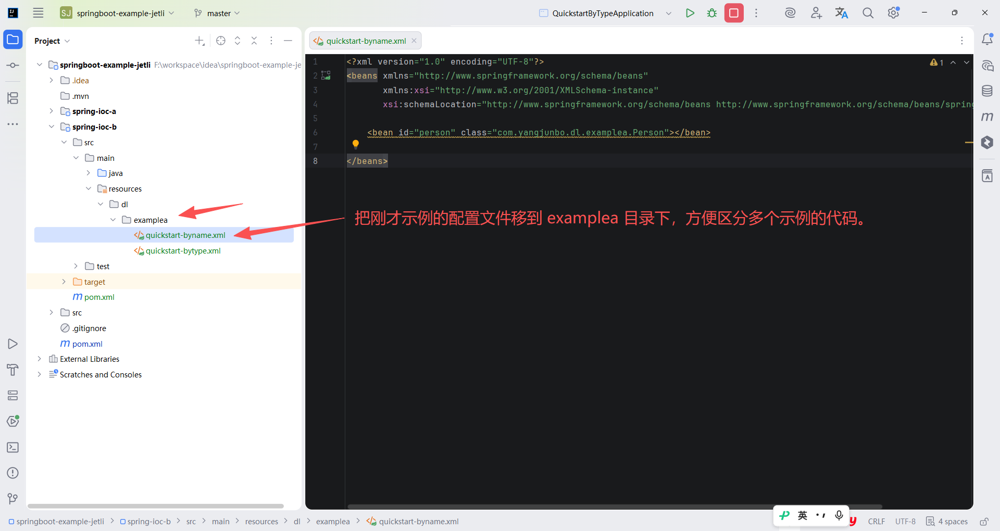Screen dimensions: 1000x531
Task: Open Project panel options menu
Action: pos(271,41)
